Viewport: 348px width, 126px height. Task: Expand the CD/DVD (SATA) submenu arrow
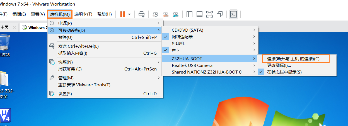254,30
